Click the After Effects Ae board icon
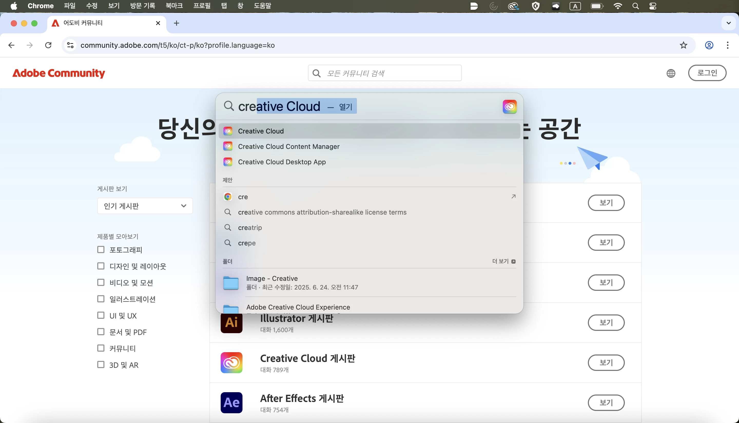739x423 pixels. (x=231, y=402)
